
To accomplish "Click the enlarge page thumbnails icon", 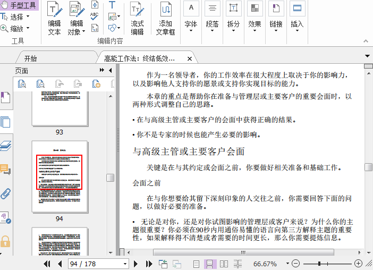I will pyautogui.click(x=22, y=84).
